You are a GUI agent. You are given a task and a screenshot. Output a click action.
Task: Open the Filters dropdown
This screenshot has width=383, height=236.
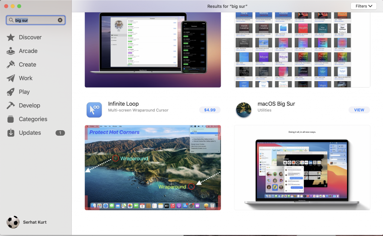tap(364, 6)
